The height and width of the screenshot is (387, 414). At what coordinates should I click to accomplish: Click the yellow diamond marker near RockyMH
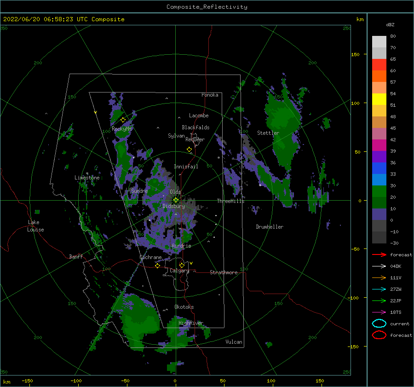click(x=123, y=120)
